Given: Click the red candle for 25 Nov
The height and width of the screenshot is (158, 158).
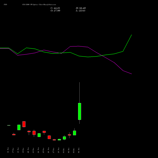Looking at the screenshot, I should [44, 132].
